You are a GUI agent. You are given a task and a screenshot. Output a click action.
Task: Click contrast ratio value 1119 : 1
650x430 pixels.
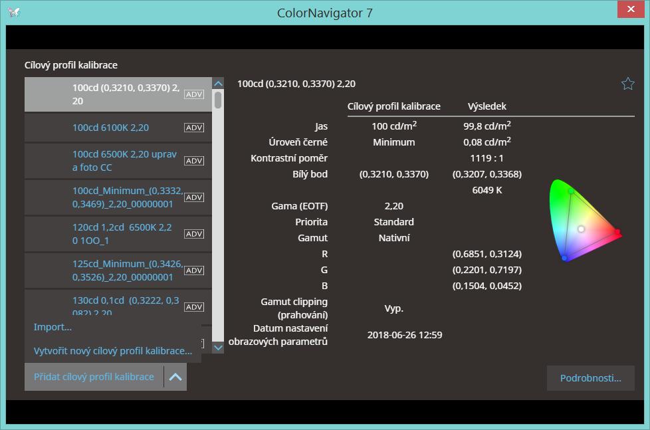[487, 158]
